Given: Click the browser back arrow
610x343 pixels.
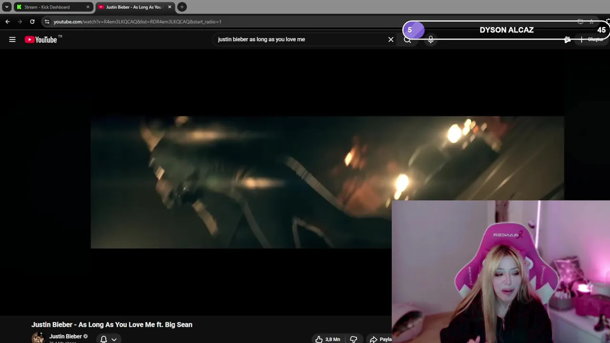Looking at the screenshot, I should click(7, 21).
